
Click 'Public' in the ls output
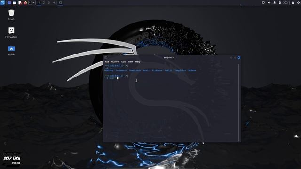pyautogui.click(x=168, y=71)
